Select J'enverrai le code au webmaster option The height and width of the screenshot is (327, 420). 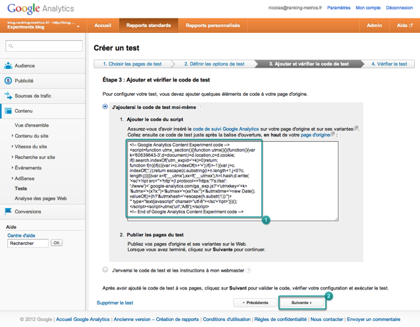[x=105, y=270]
